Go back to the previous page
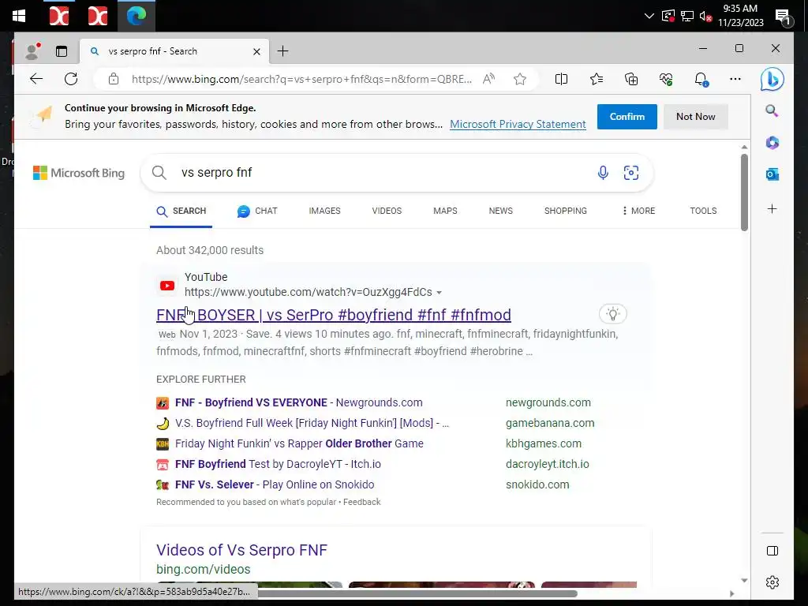The width and height of the screenshot is (808, 606). (x=36, y=79)
